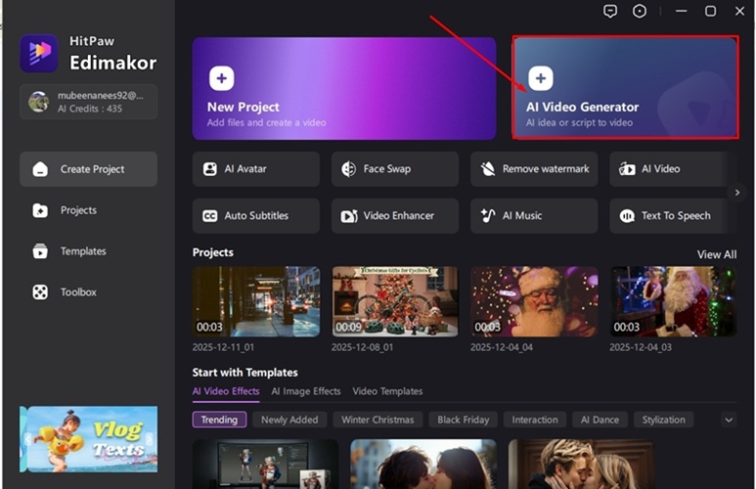Click the feedback message icon in title bar
Image resolution: width=756 pixels, height=489 pixels.
[610, 11]
